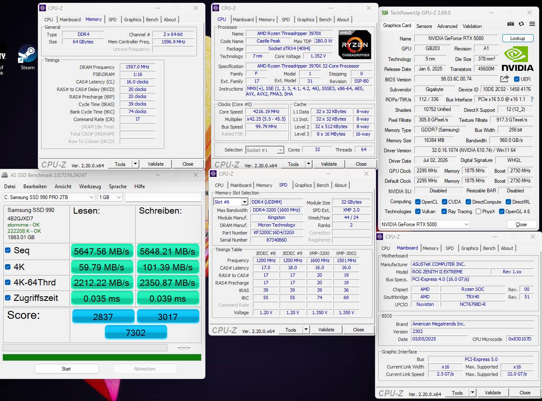Click the Lookup button in GPU-Z
542x401 pixels.
(x=517, y=38)
